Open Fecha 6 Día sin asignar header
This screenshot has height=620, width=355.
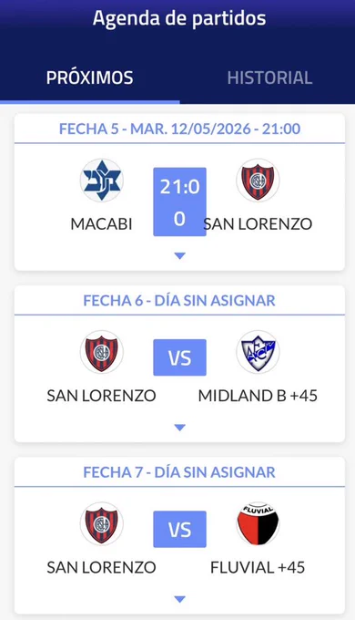coord(179,301)
